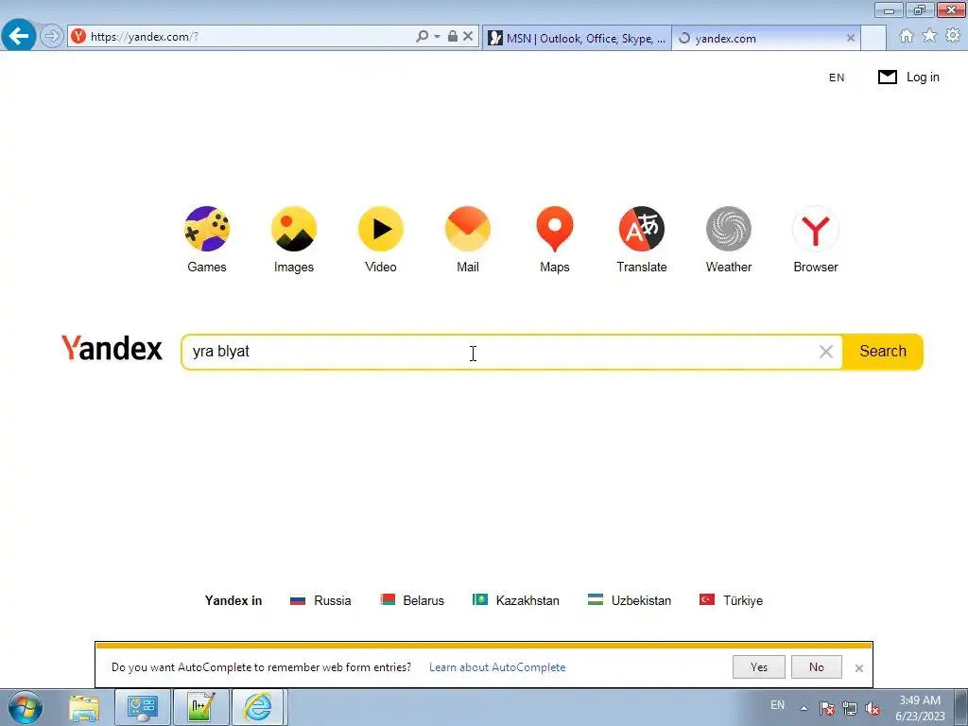Click the taskbar clock and date
Viewport: 968px width, 726px height.
920,708
